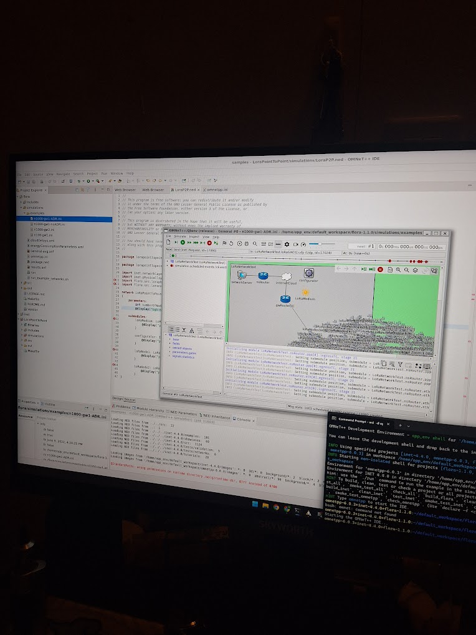
Task: Switch to the omnetpp.ini editor tab
Action: coord(217,189)
